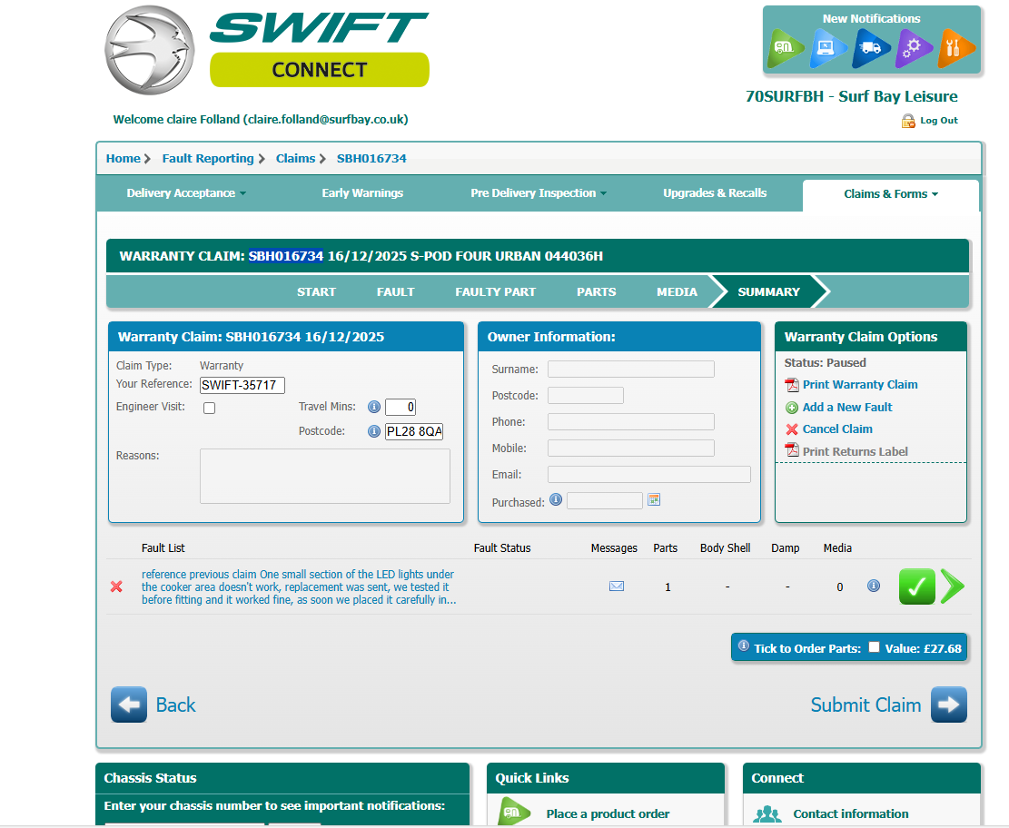Expand the Pre Delivery Inspection menu

[539, 193]
